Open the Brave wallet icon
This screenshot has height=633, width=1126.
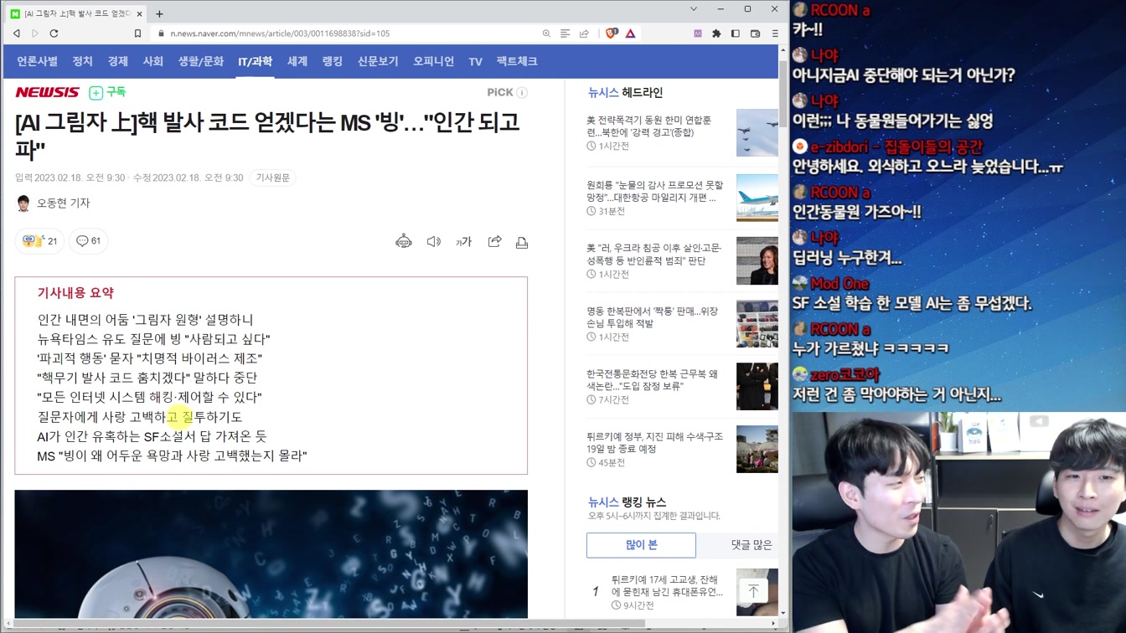(x=755, y=33)
